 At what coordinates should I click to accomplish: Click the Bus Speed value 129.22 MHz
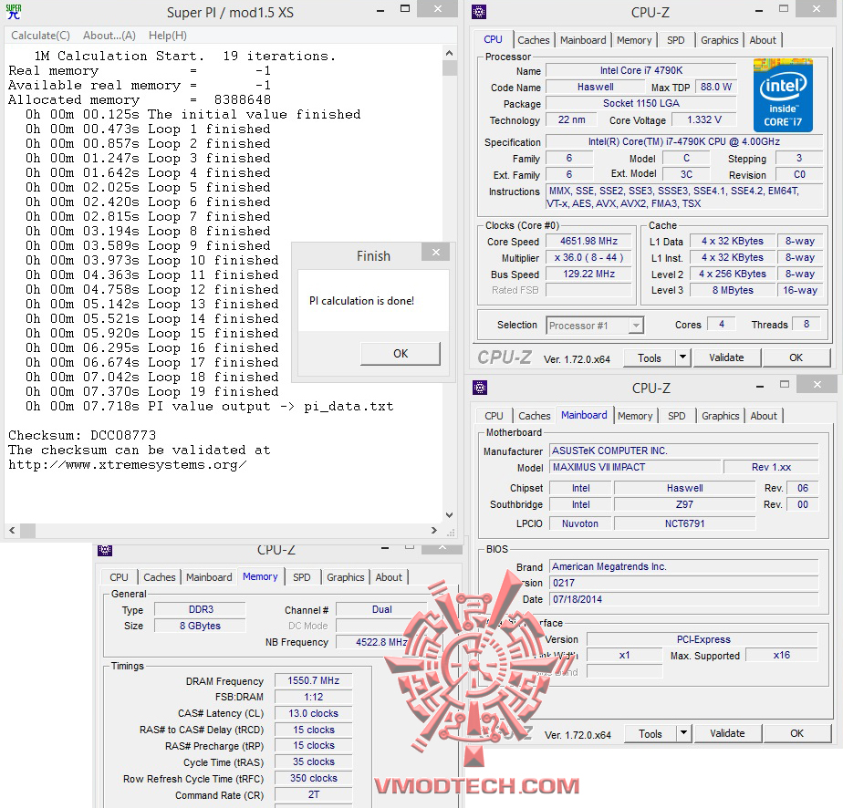(588, 274)
